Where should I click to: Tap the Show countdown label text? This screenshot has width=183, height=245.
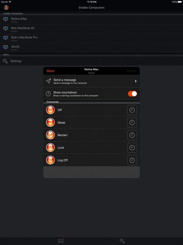pyautogui.click(x=65, y=92)
